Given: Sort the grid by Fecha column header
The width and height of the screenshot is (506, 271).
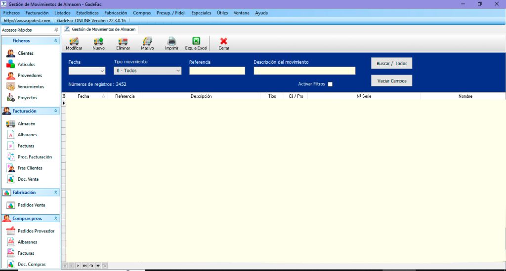Looking at the screenshot, I should click(84, 96).
